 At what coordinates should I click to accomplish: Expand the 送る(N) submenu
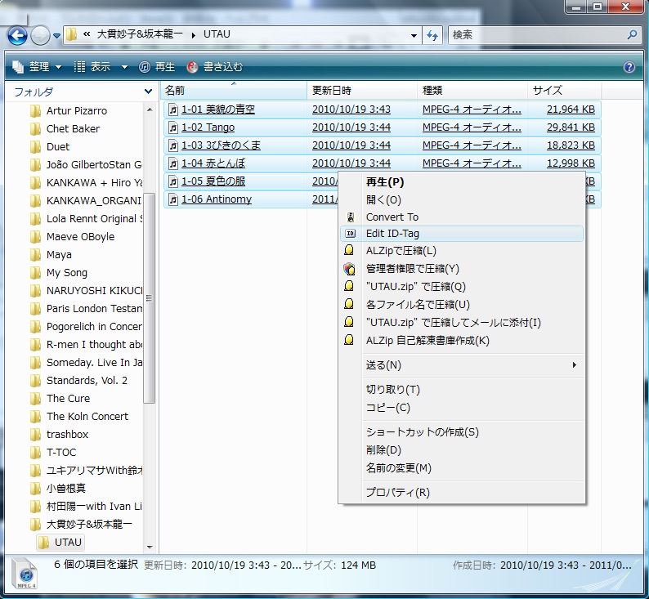462,365
